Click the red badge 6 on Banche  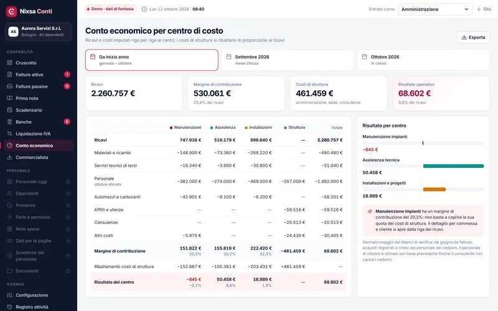(67, 122)
